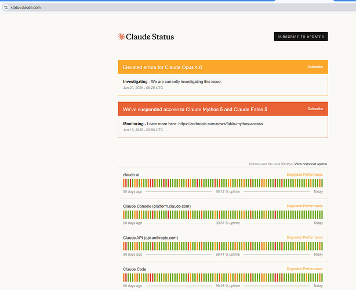Open the suspended access to Claude Mythos 5 incident
356x290 pixels.
coord(195,110)
